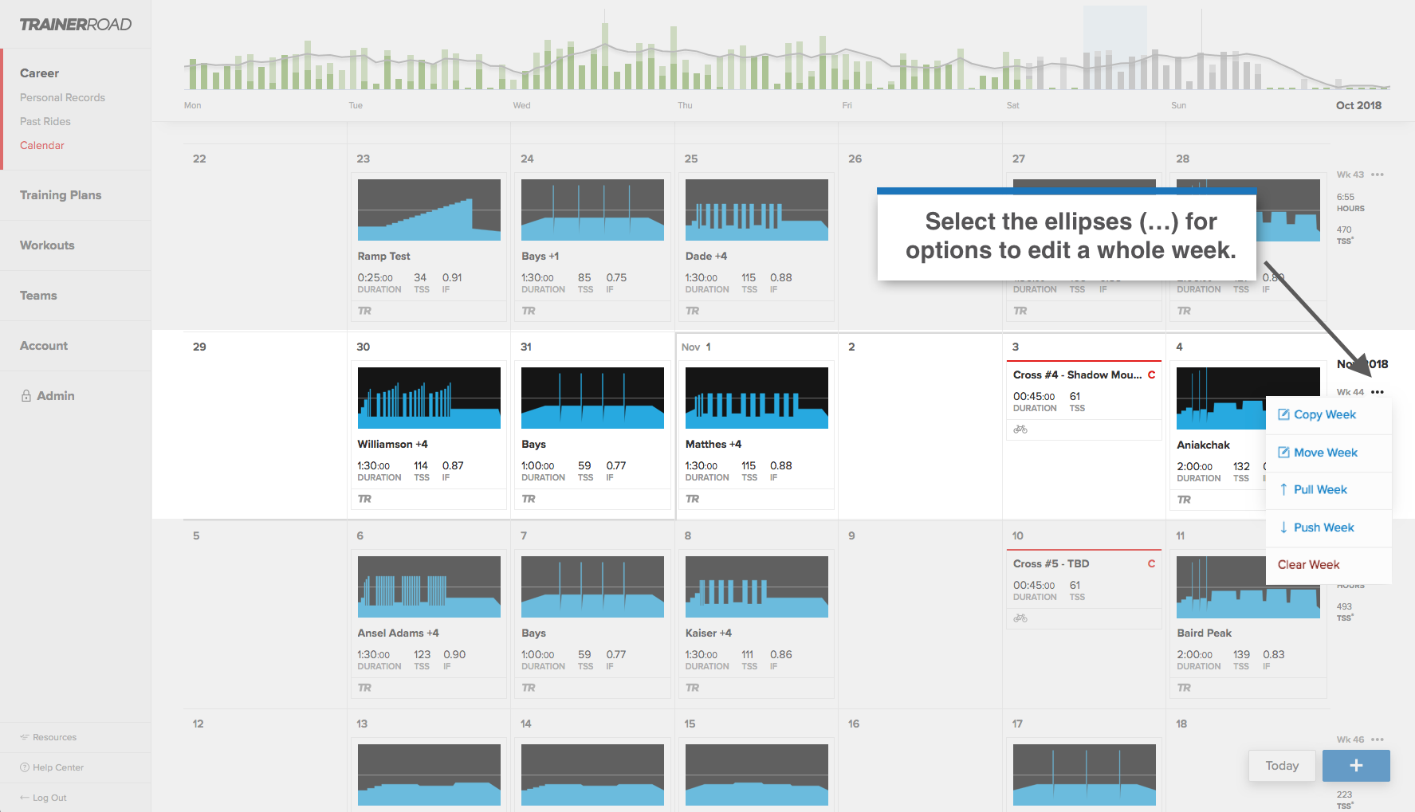Go to the Teams page
This screenshot has height=812, width=1415.
click(x=38, y=296)
